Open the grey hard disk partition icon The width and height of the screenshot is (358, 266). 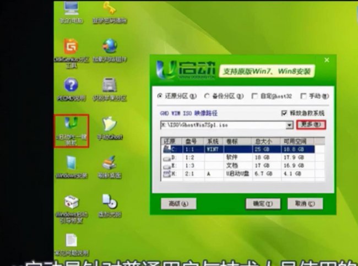110,89
